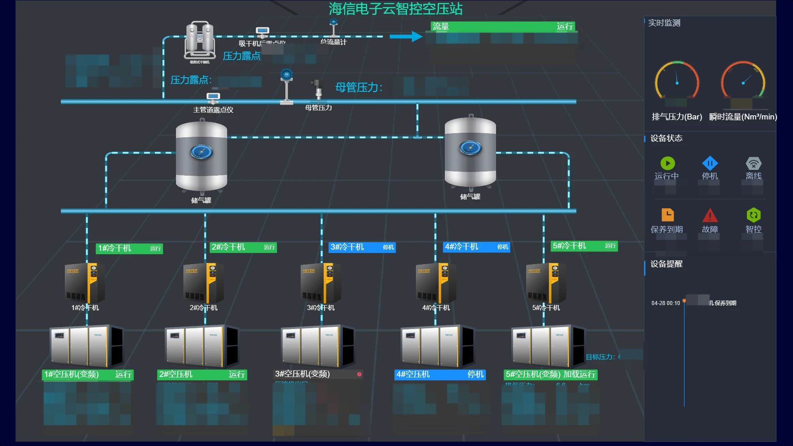Open the 1#空压机(变频) 运行 header
Image resolution: width=793 pixels, height=446 pixels.
point(88,374)
